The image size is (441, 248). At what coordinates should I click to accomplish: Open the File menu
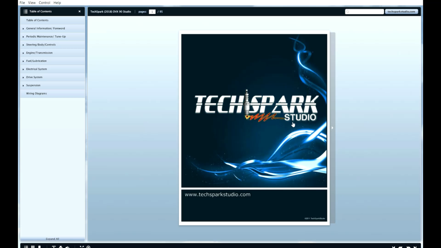tap(22, 3)
